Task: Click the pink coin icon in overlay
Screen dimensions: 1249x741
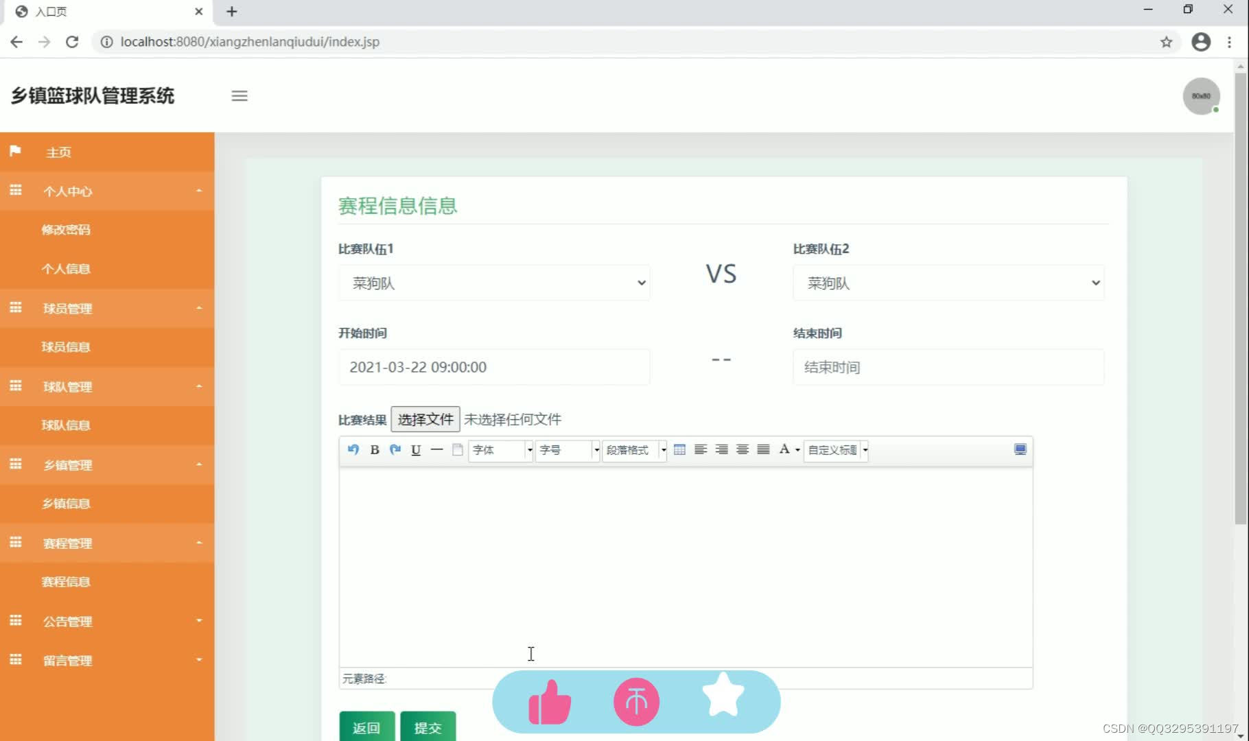Action: (636, 702)
